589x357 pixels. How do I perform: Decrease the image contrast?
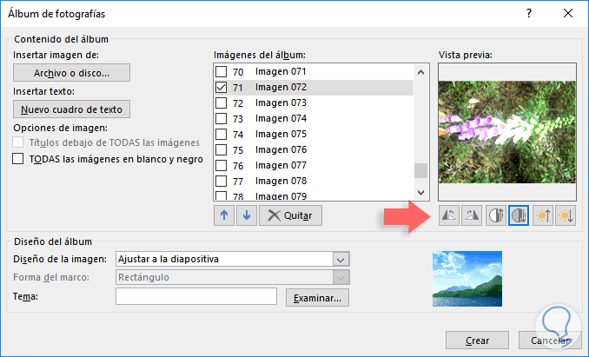[519, 215]
